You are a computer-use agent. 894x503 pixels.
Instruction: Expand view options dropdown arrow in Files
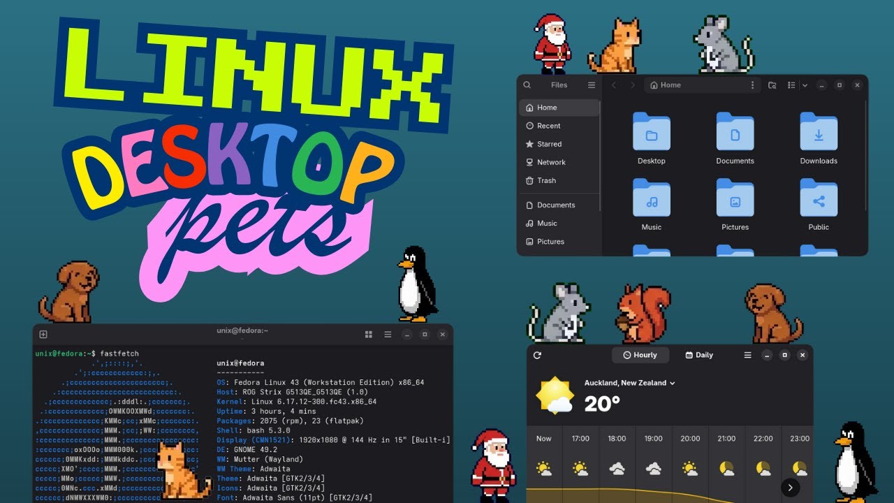(805, 85)
